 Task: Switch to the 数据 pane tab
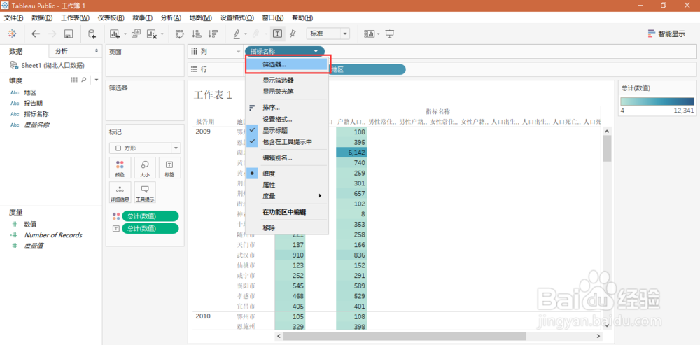16,51
